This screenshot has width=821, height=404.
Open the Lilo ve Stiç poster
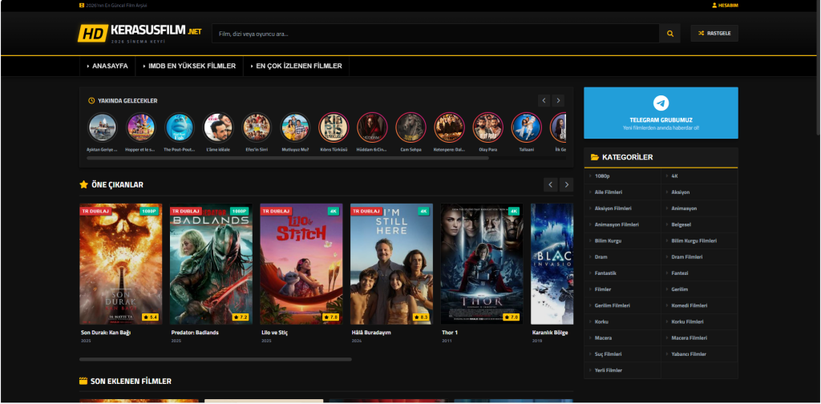click(x=301, y=265)
